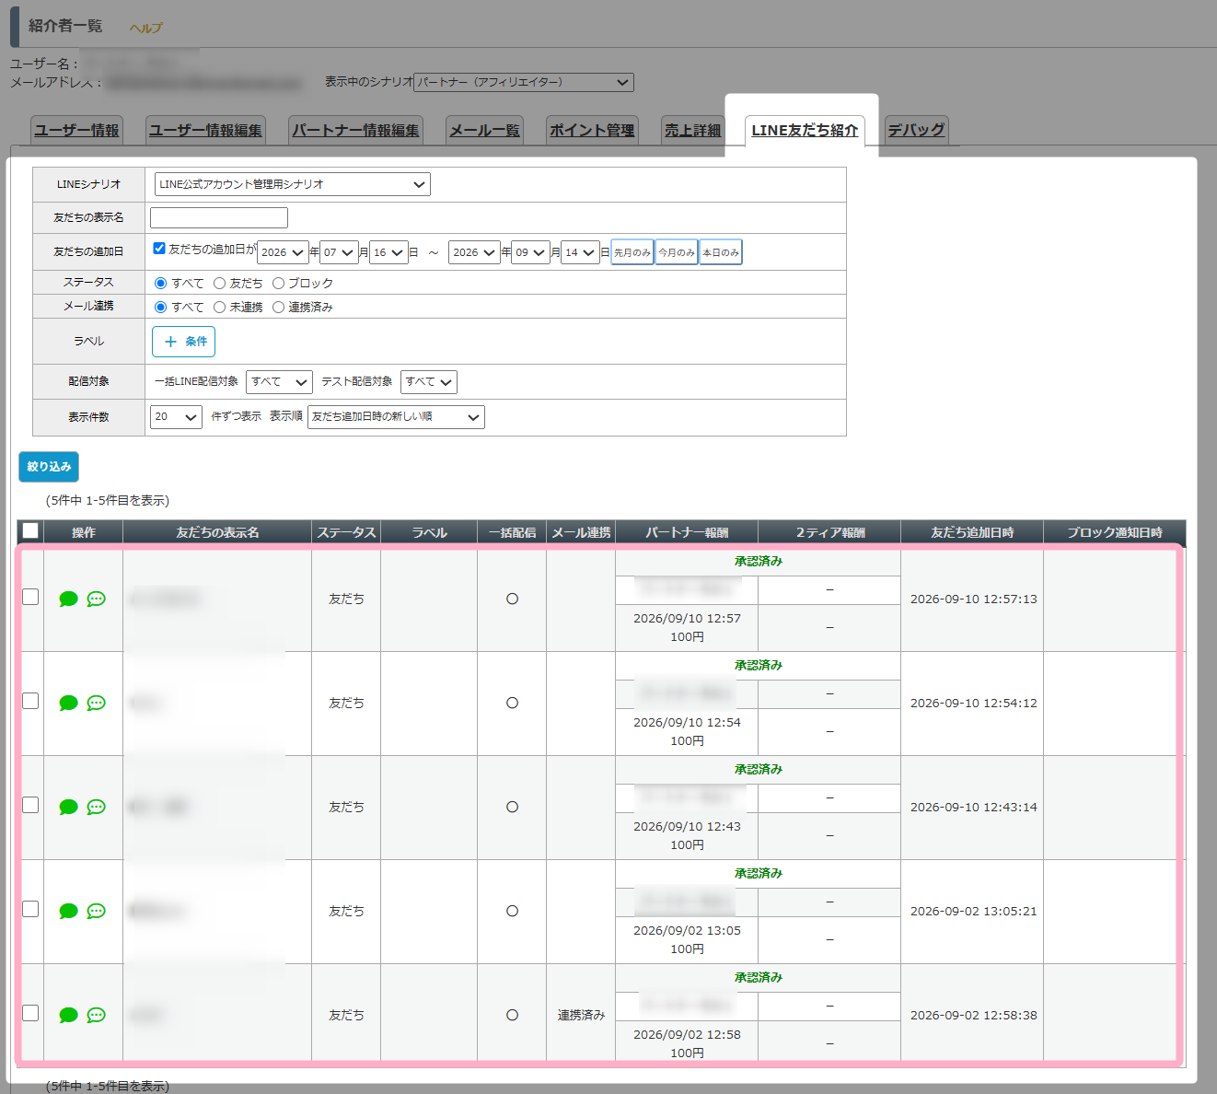
Task: Click filled chat icon for 13:05:21 row
Action: click(68, 912)
